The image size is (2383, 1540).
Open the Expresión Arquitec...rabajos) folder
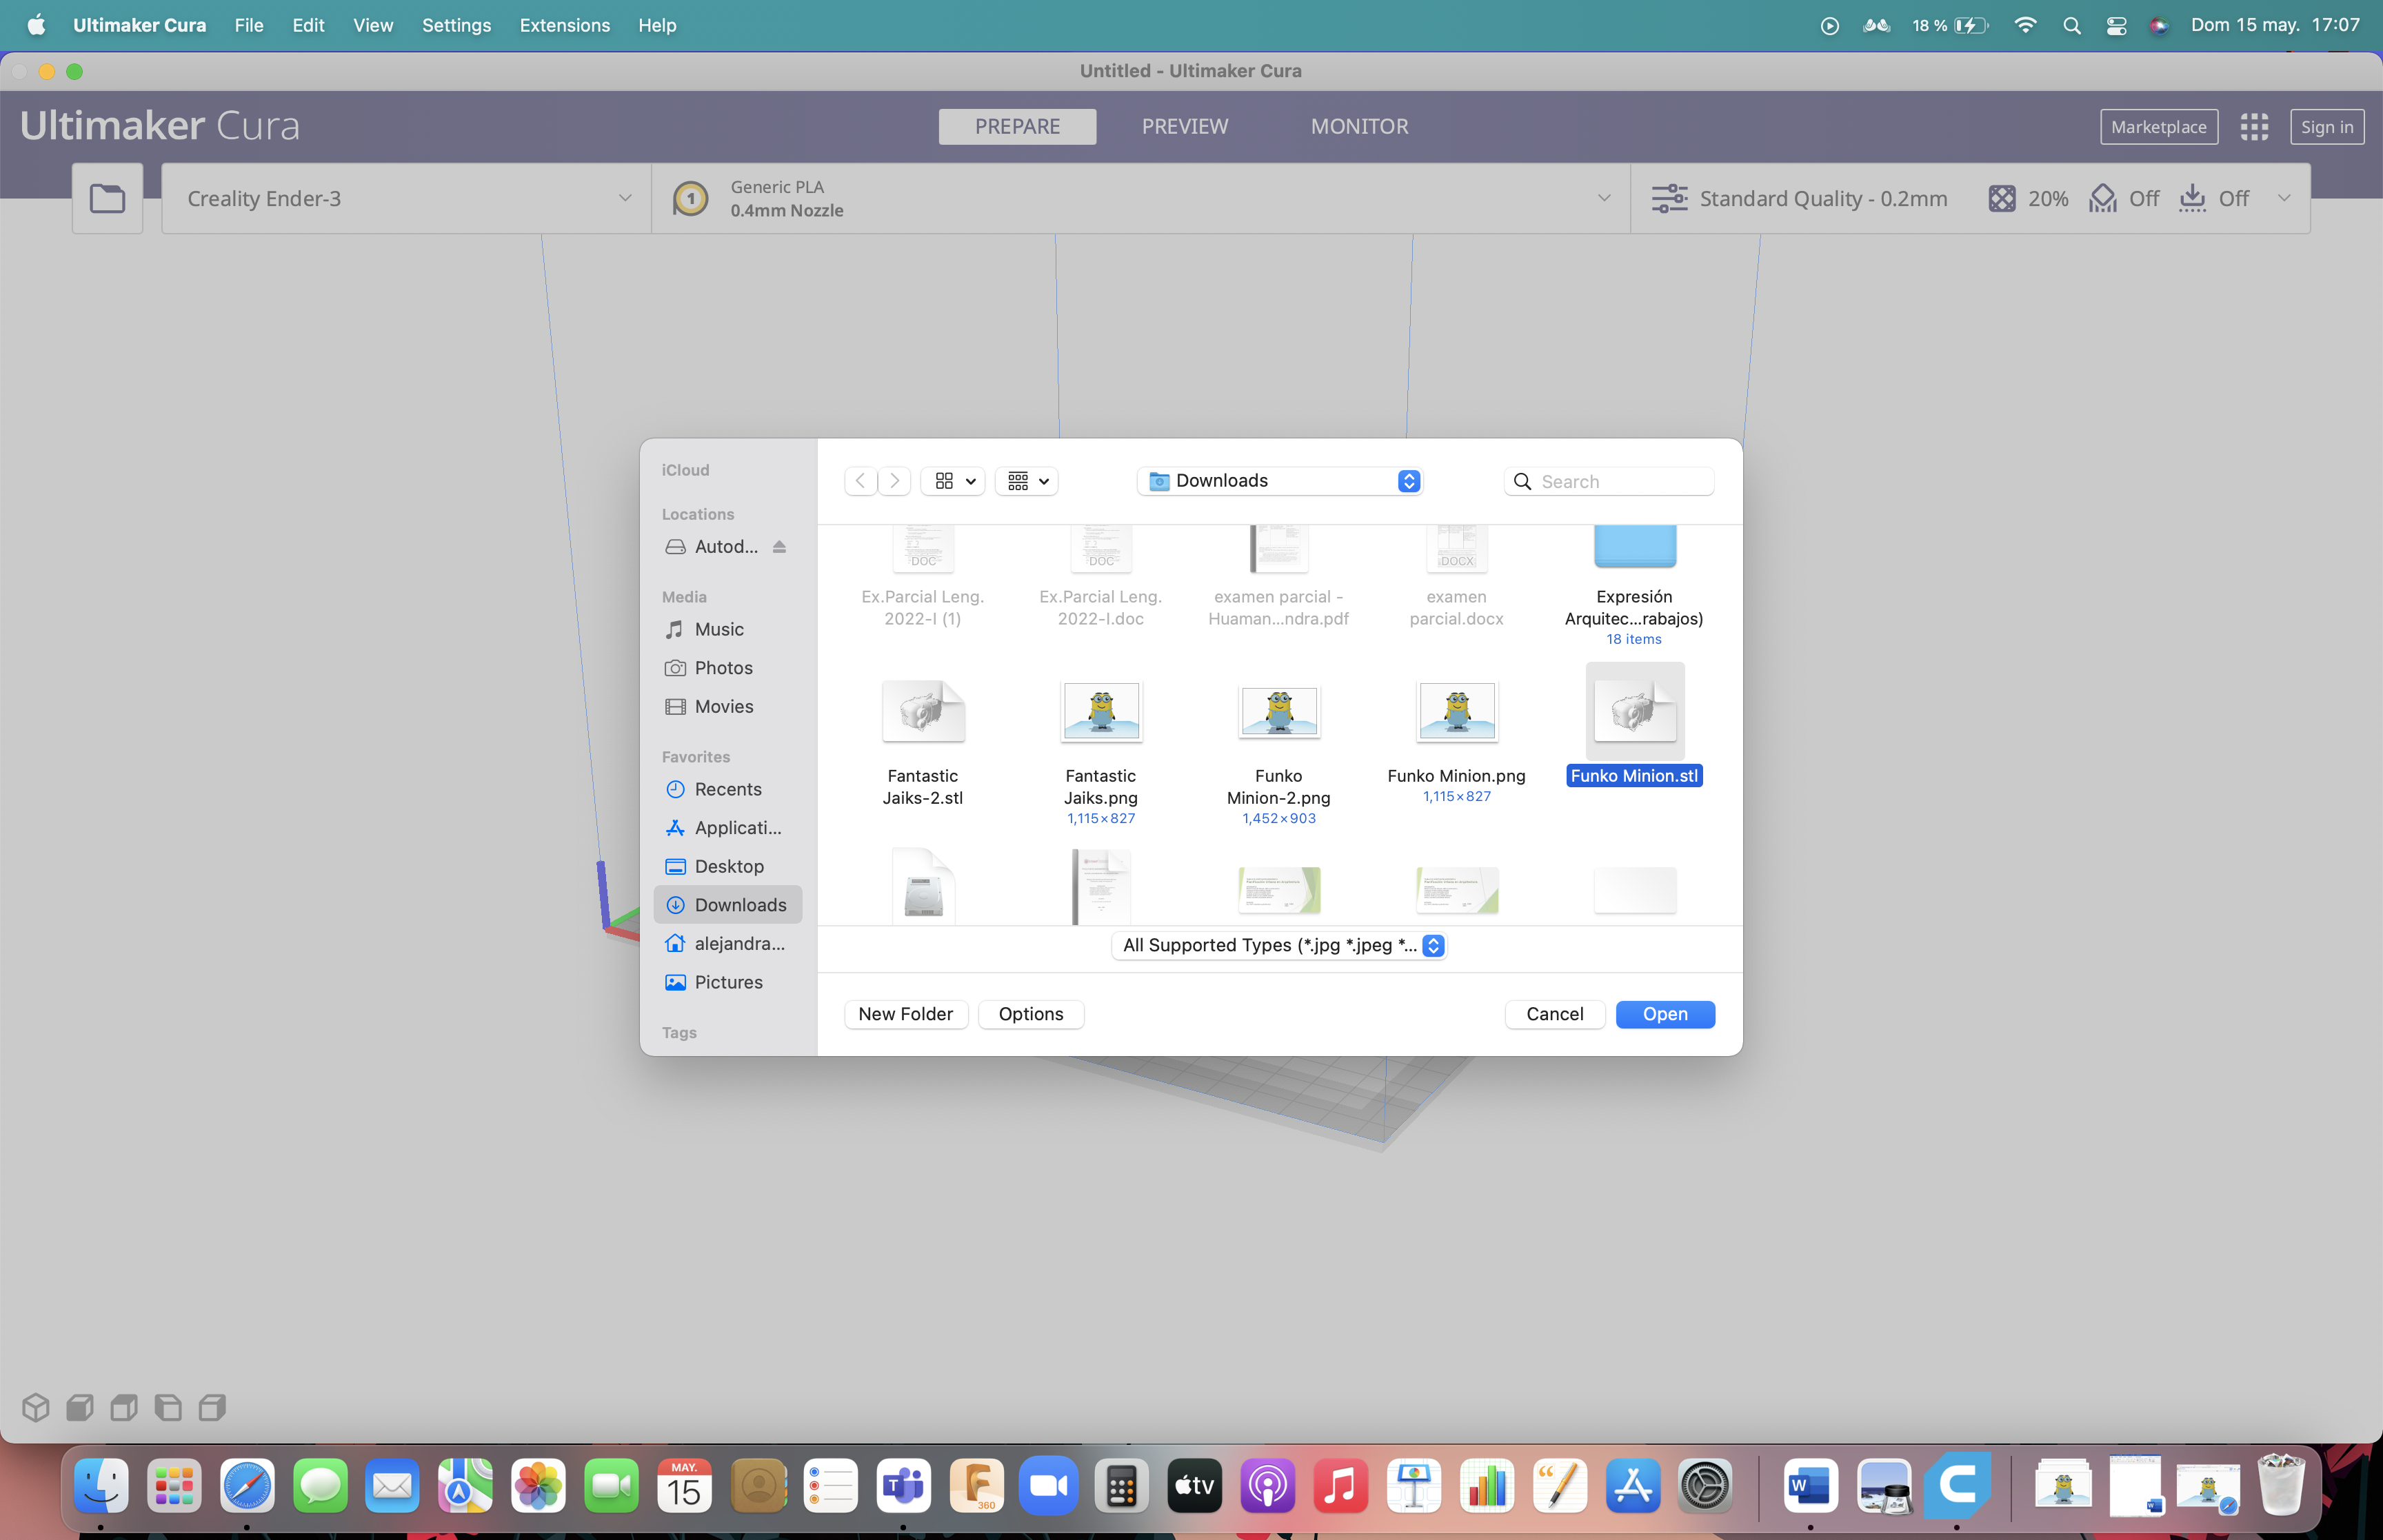[1634, 587]
